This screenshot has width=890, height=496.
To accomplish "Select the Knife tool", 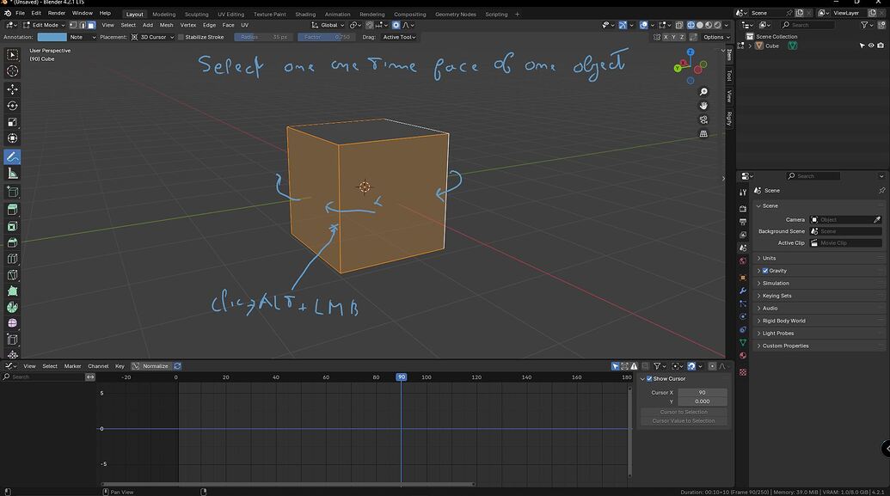I will (12, 275).
